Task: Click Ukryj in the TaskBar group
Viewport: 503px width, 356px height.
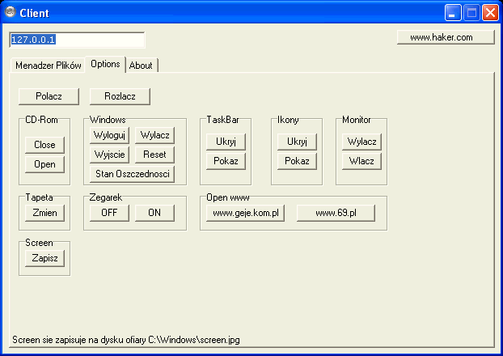Action: [225, 142]
